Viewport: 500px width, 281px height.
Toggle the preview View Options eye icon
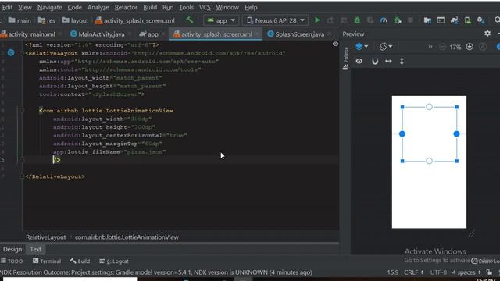click(359, 61)
